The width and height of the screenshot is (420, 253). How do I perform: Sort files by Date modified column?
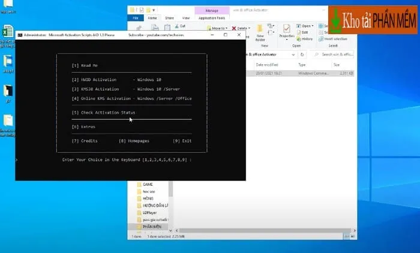point(267,65)
